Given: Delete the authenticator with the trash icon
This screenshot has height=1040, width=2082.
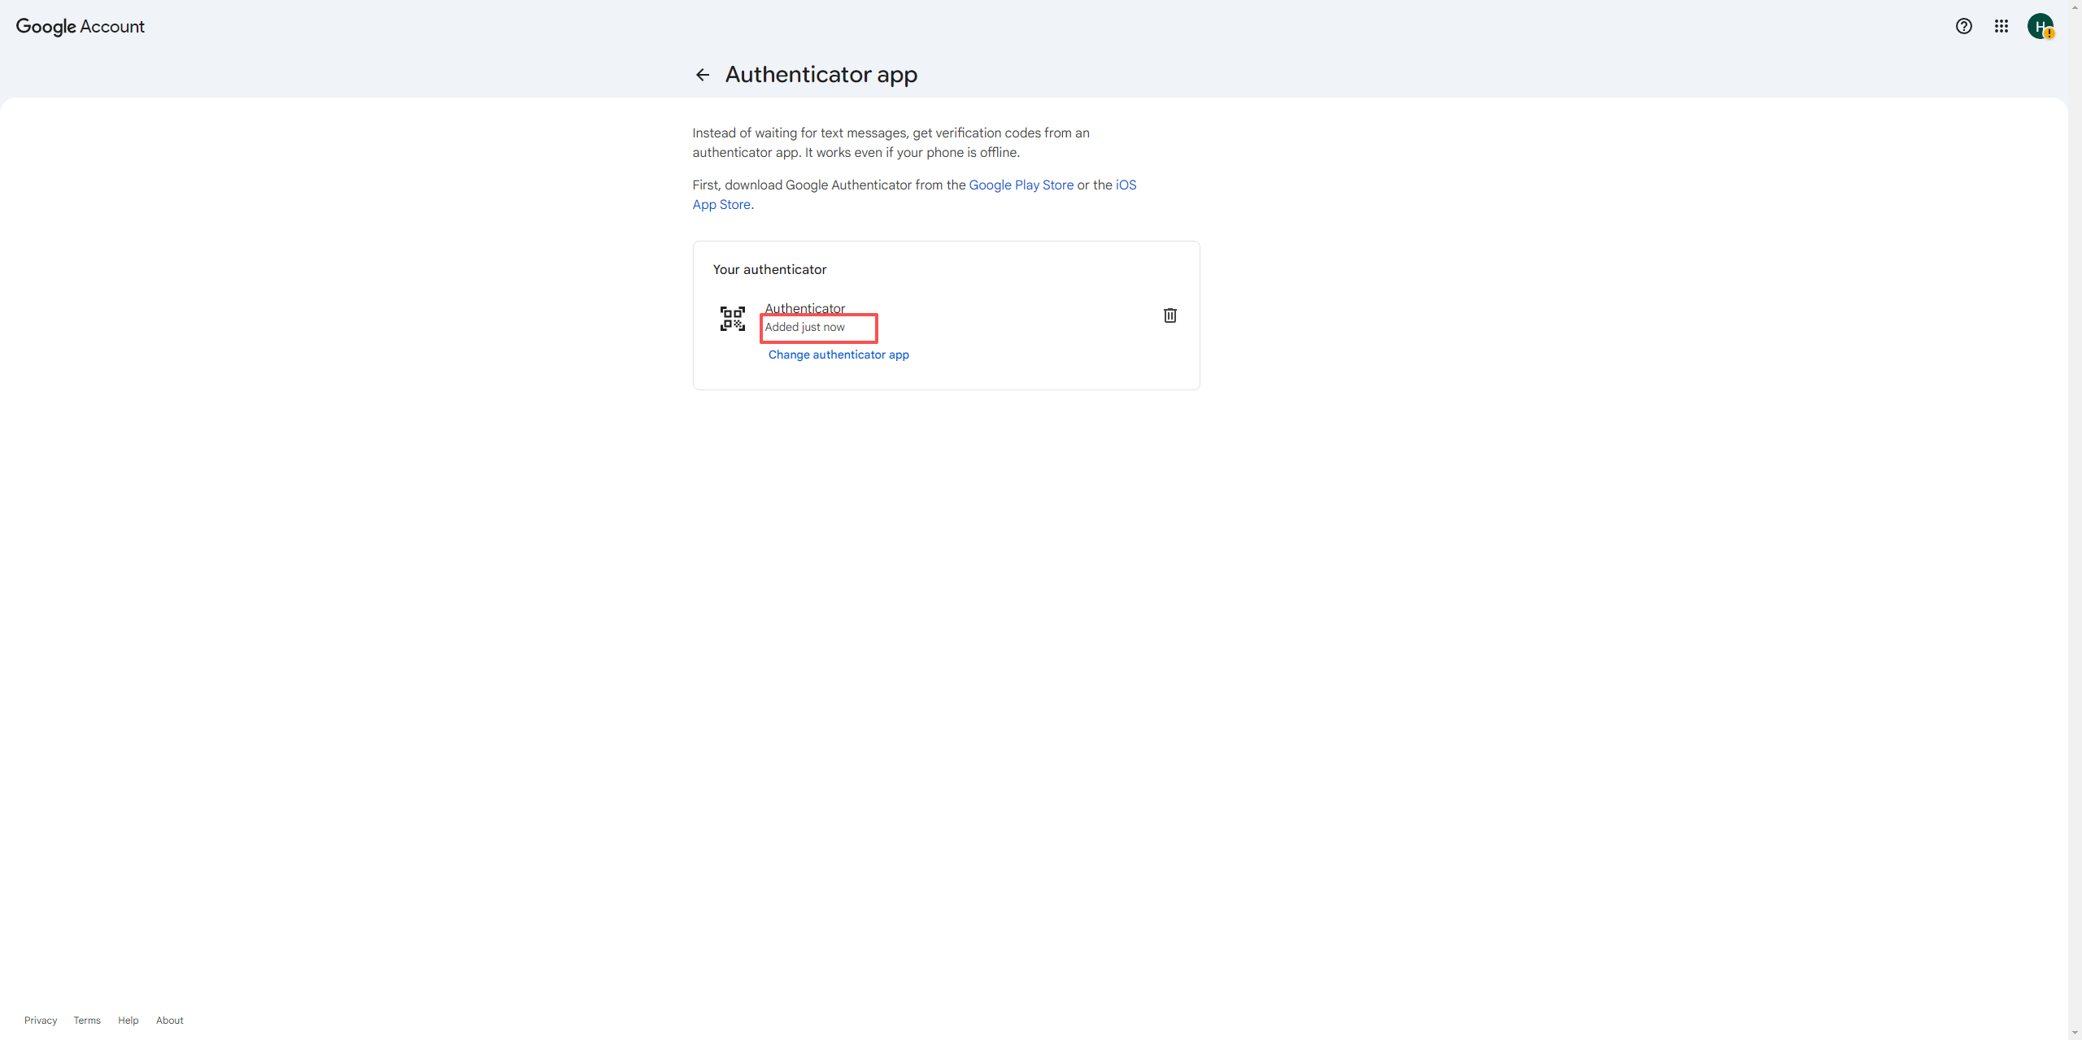Looking at the screenshot, I should [1169, 315].
